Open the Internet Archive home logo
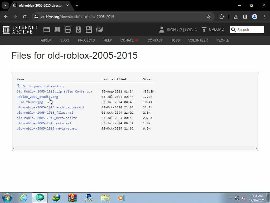Viewport: 270px width, 203px height. 20,30
